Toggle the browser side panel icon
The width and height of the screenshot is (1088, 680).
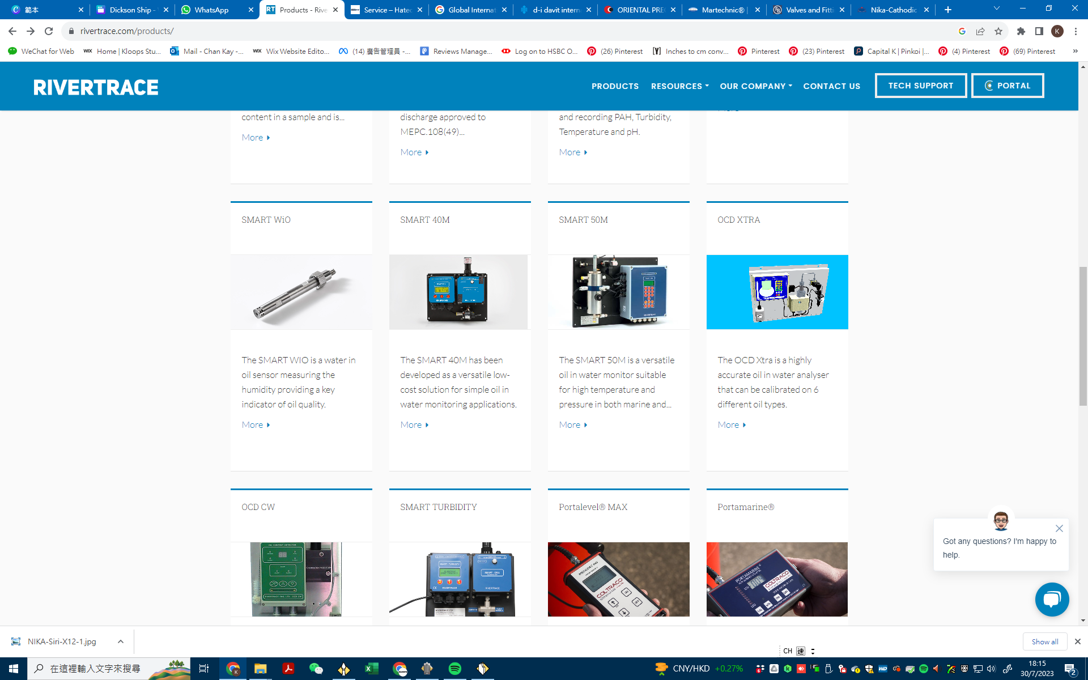(1039, 31)
